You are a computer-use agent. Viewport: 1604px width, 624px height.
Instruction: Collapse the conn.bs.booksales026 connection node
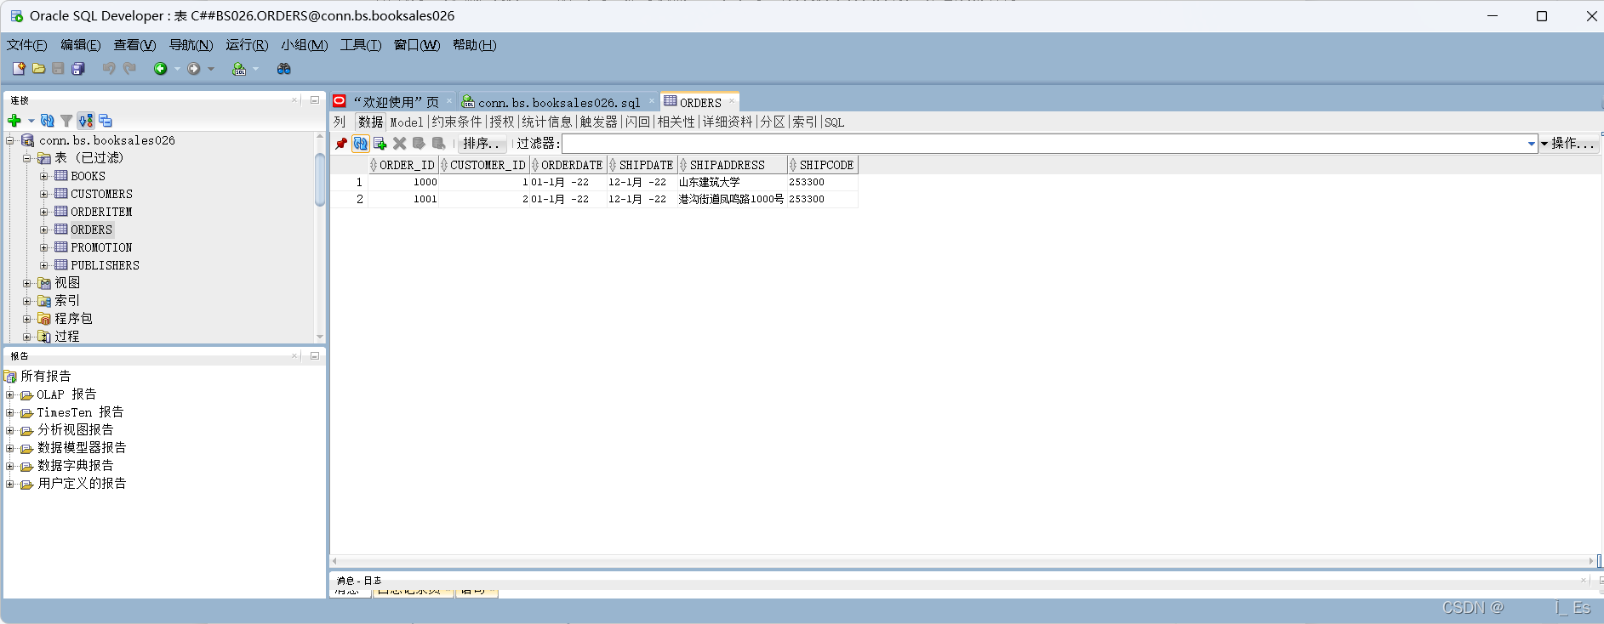coord(10,140)
